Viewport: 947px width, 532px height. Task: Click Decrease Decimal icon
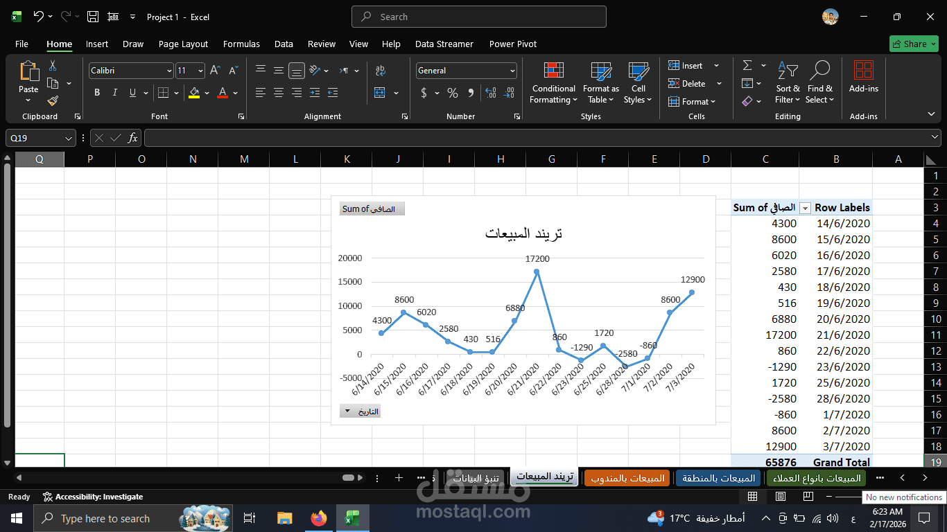(x=510, y=93)
